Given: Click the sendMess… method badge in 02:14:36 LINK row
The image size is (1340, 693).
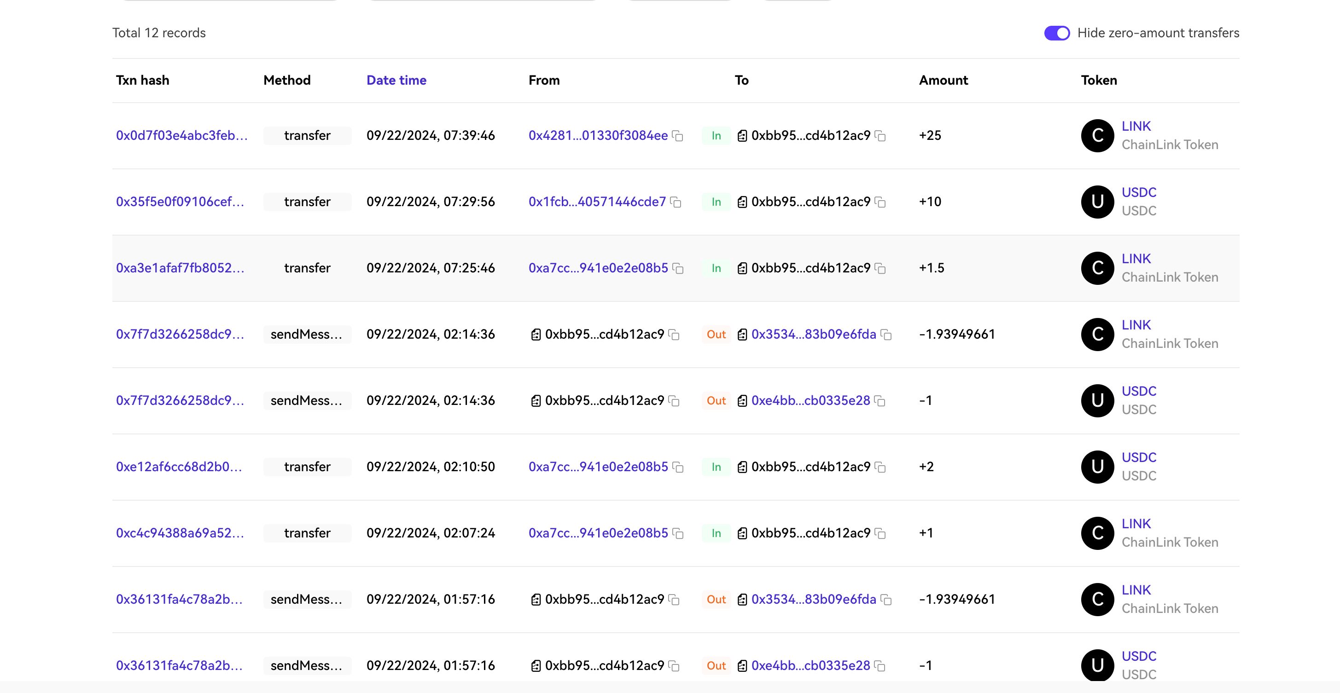Looking at the screenshot, I should (x=308, y=334).
